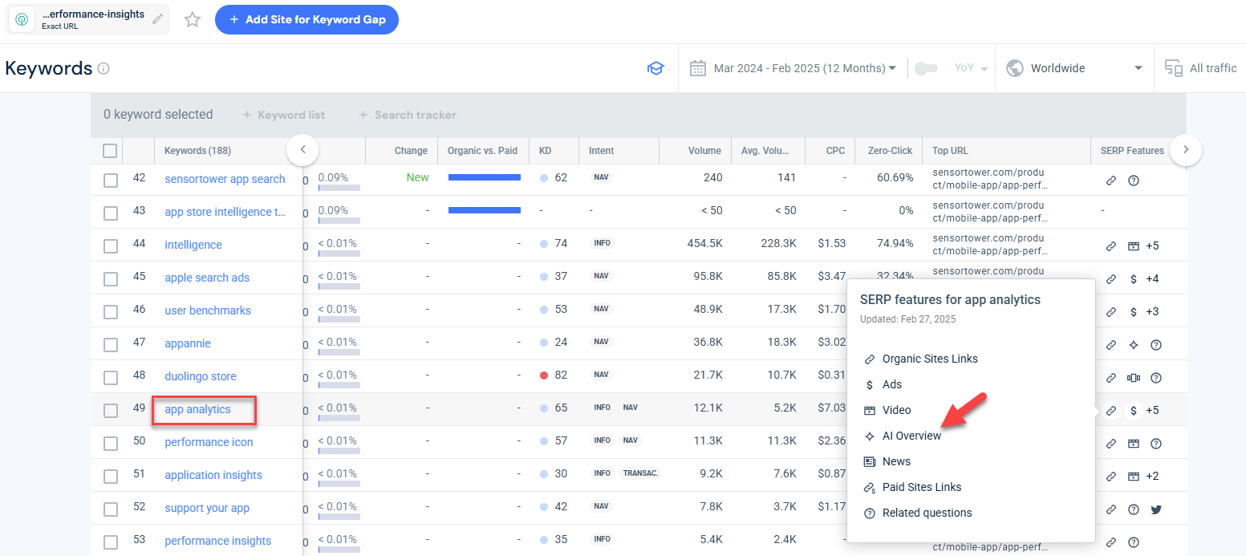This screenshot has width=1246, height=556.
Task: Click the graduation cap education icon
Action: pyautogui.click(x=655, y=68)
